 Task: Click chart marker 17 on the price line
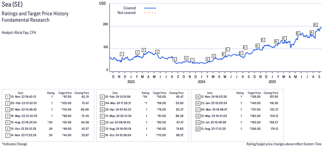click(284, 38)
